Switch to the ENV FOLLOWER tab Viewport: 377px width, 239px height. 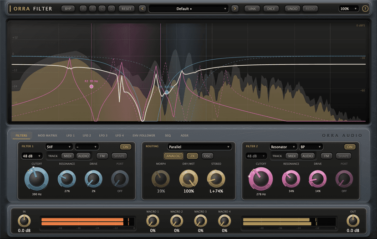pyautogui.click(x=144, y=135)
